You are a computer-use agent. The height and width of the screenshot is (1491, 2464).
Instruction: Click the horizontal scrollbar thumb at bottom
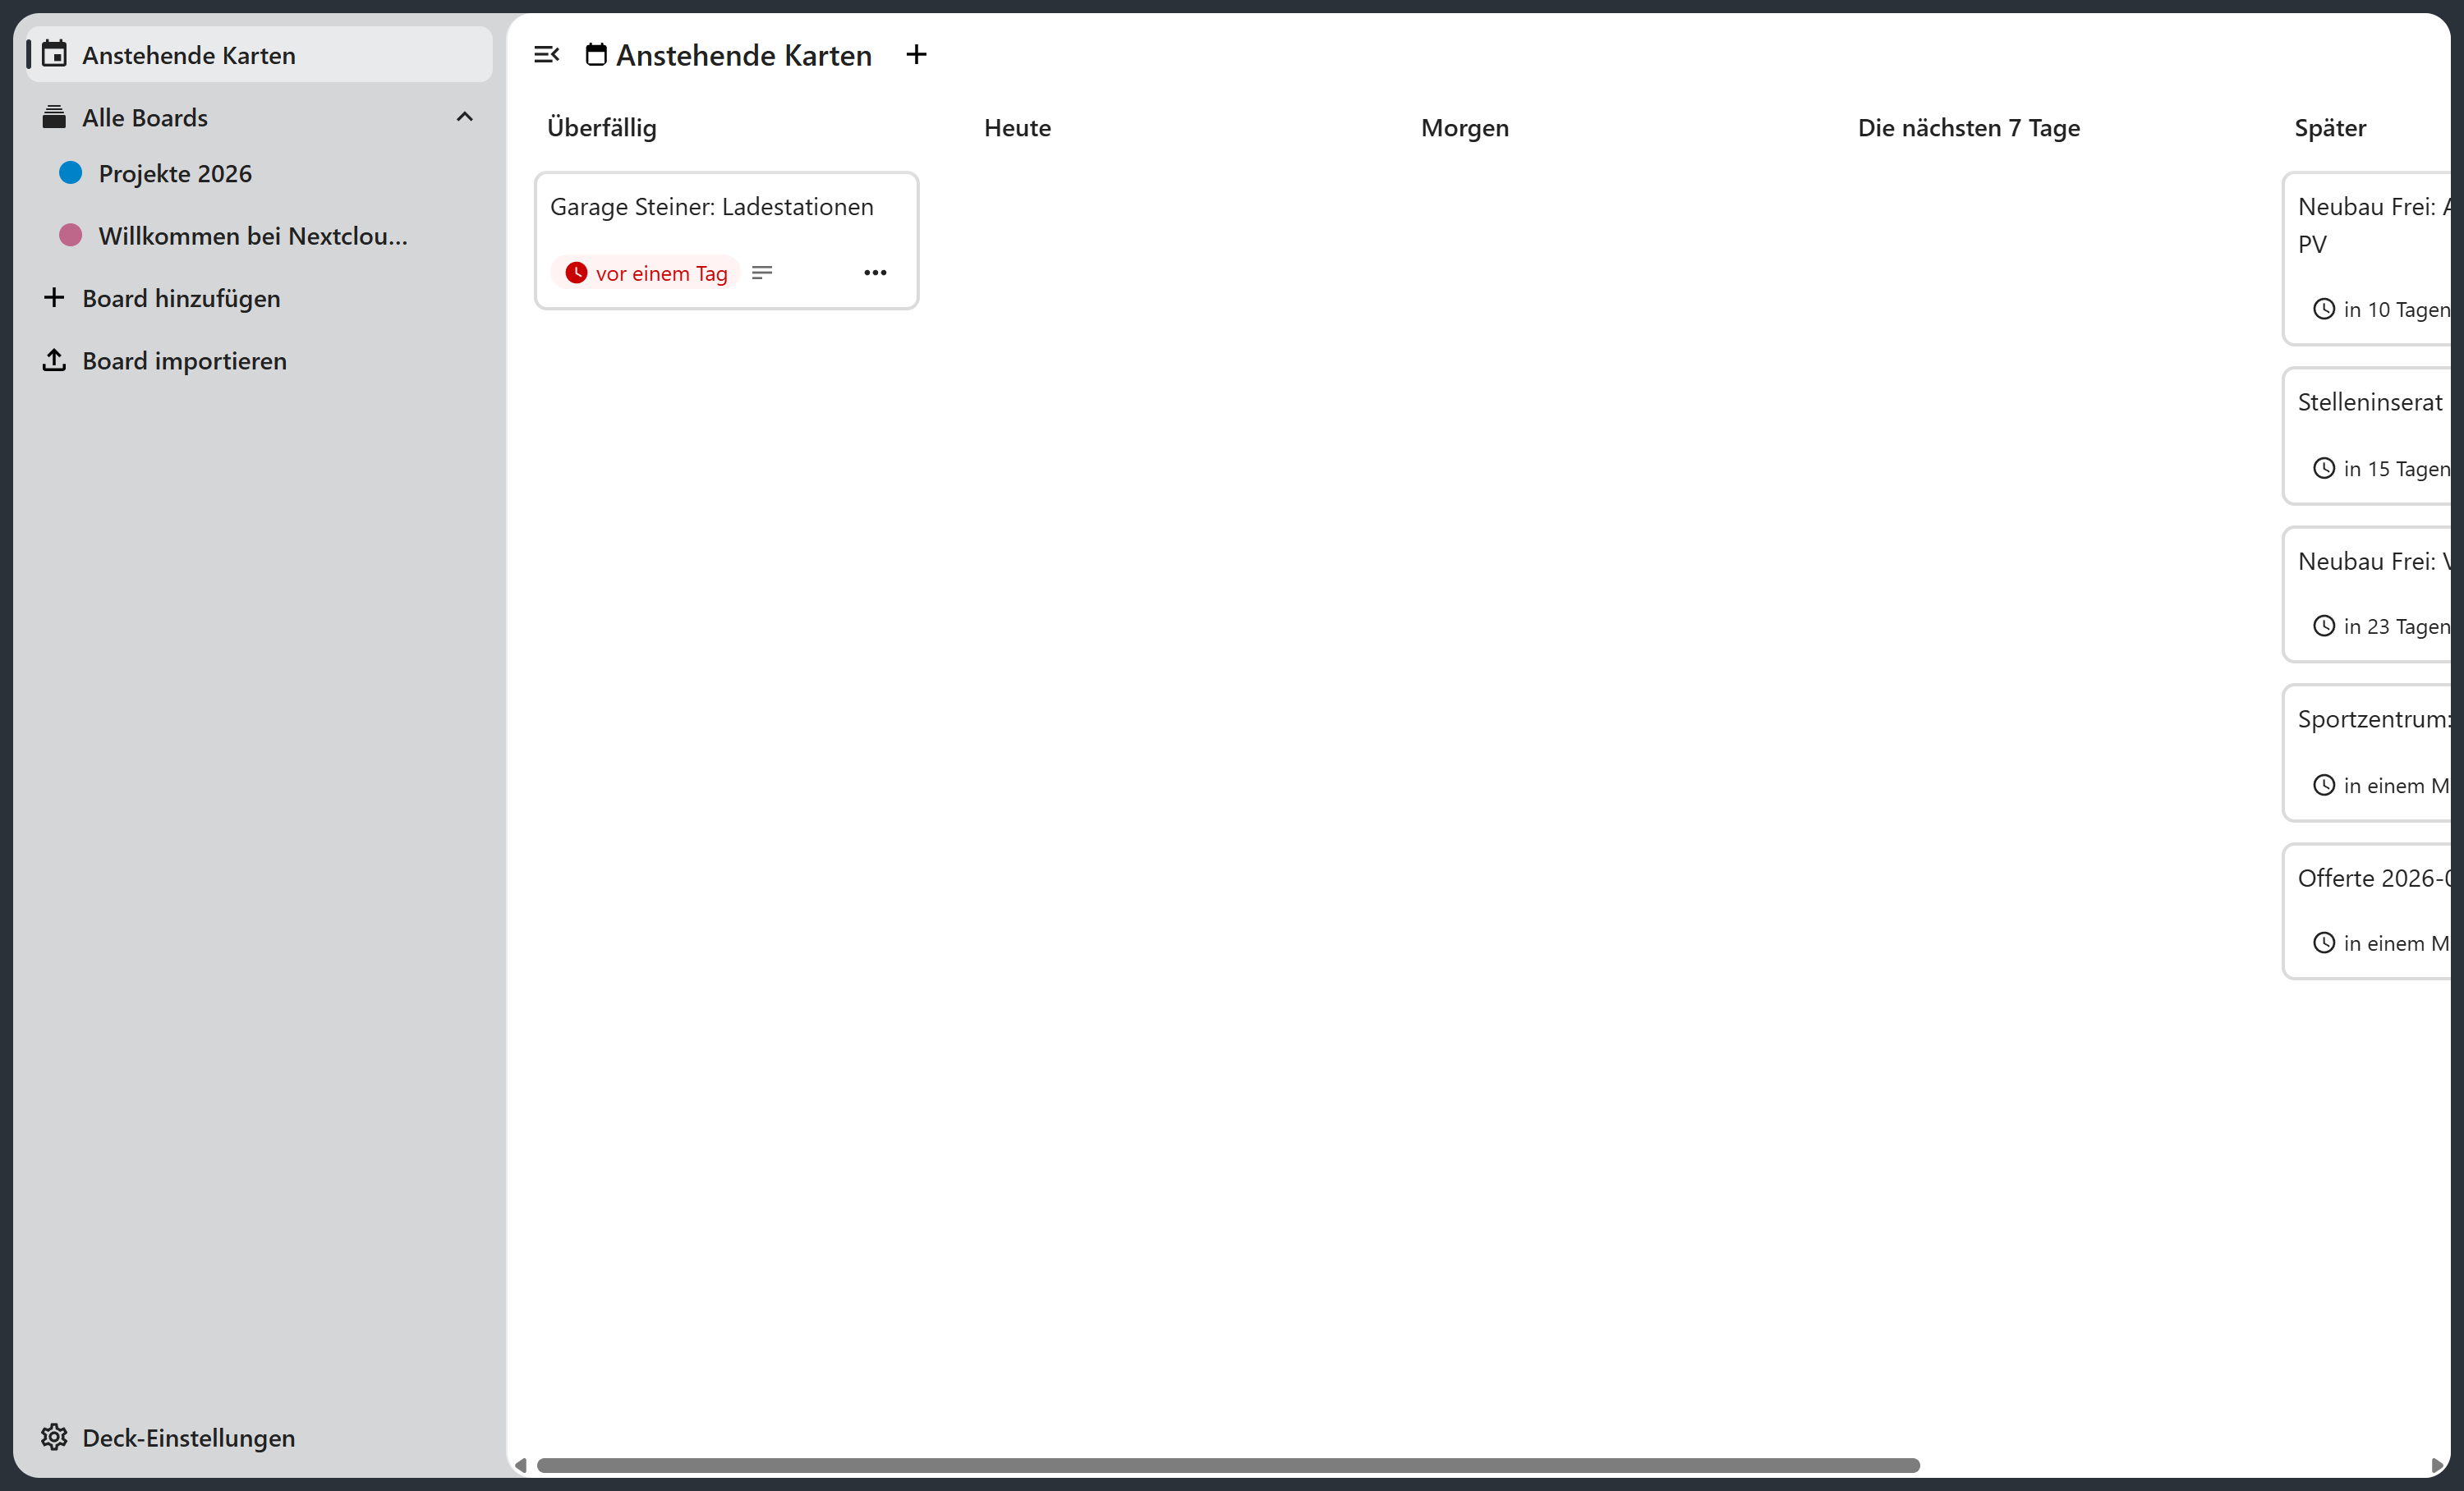(x=1228, y=1465)
